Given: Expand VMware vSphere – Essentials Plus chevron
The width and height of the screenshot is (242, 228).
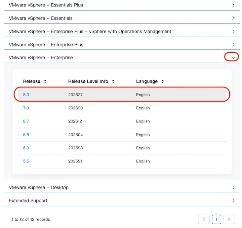Looking at the screenshot, I should [x=233, y=5].
